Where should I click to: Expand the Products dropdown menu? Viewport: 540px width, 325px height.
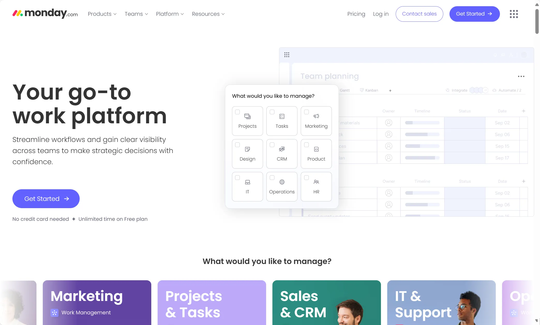(x=101, y=13)
